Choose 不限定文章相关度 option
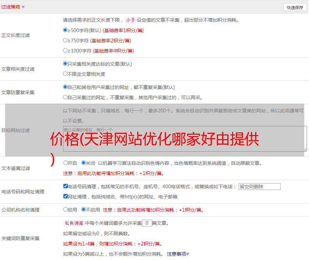Image resolution: width=309 pixels, height=260 pixels. [65, 74]
